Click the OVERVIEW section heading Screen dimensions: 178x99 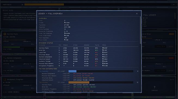pyautogui.click(x=43, y=18)
